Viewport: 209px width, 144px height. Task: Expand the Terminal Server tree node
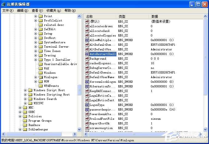click(35, 47)
